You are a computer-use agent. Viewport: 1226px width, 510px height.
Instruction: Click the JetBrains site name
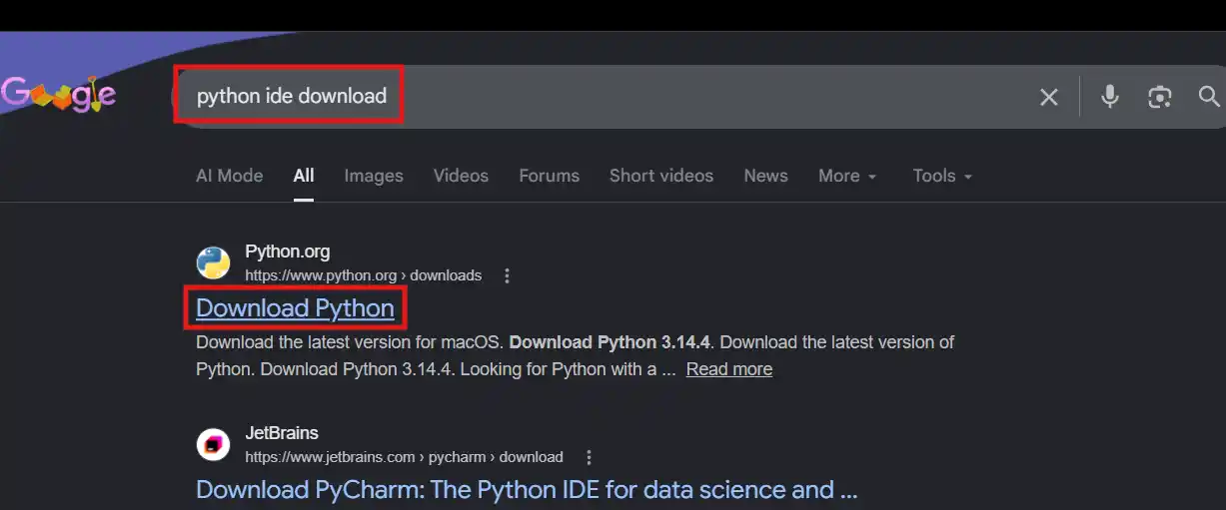point(282,433)
